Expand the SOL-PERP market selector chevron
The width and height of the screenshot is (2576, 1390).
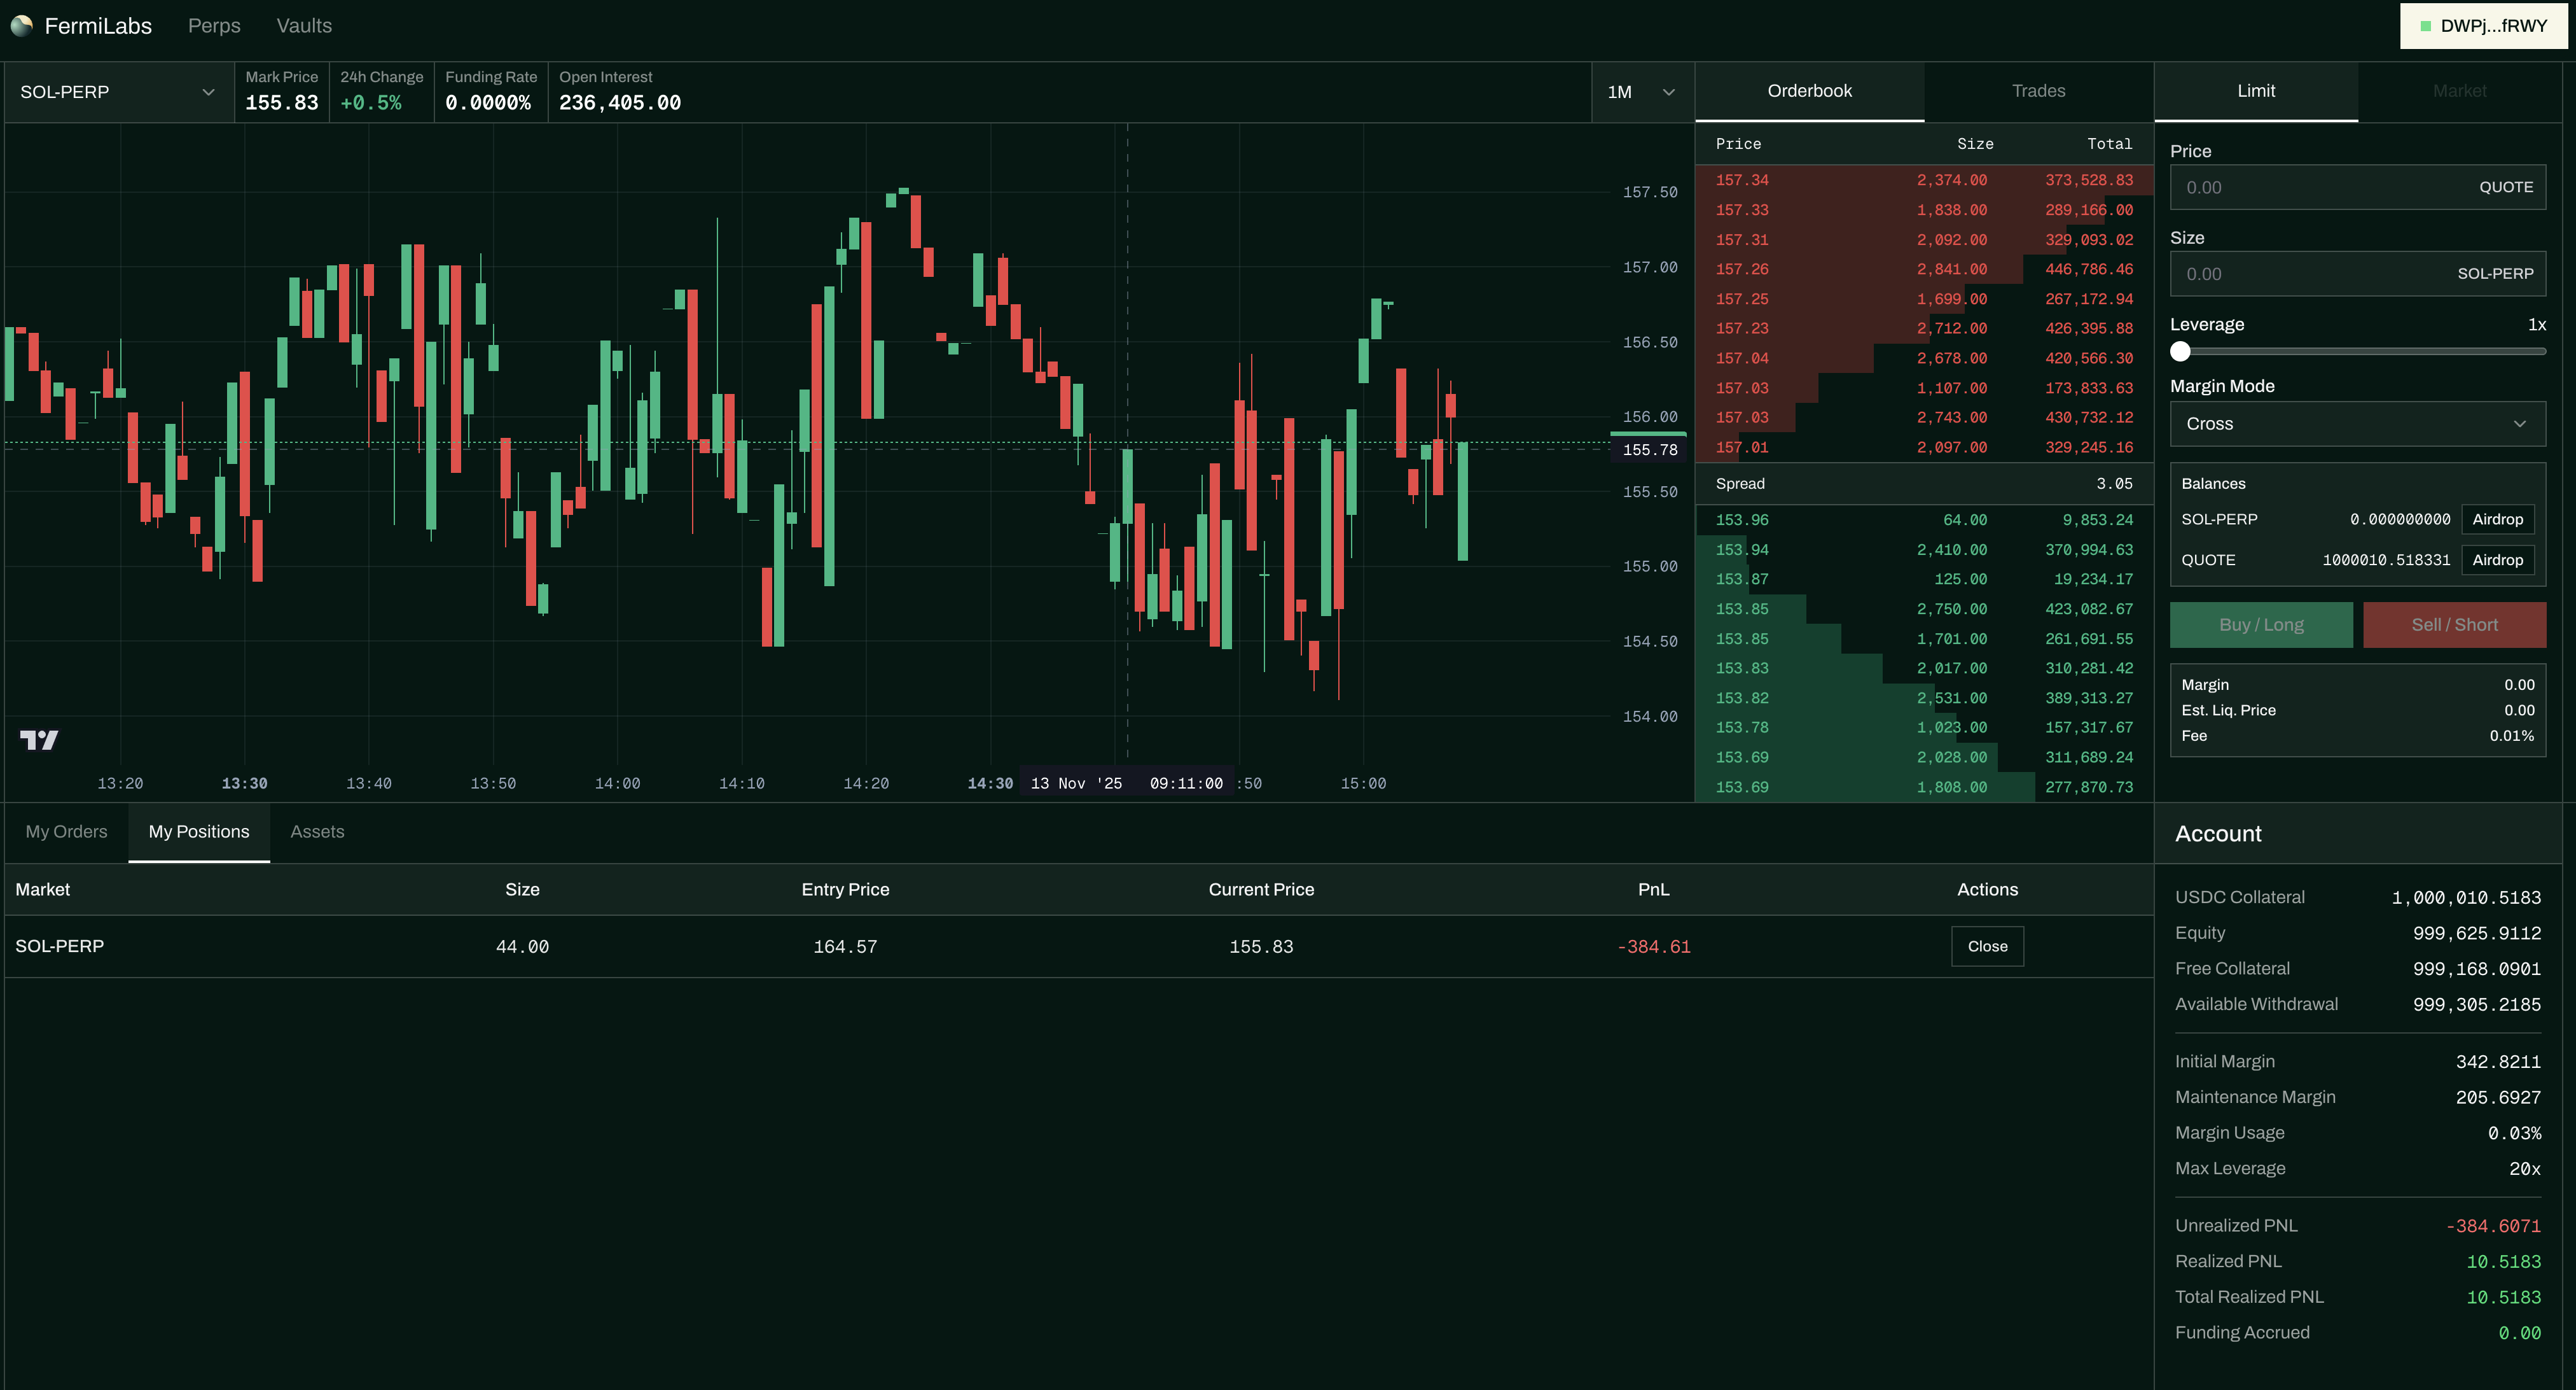point(208,92)
